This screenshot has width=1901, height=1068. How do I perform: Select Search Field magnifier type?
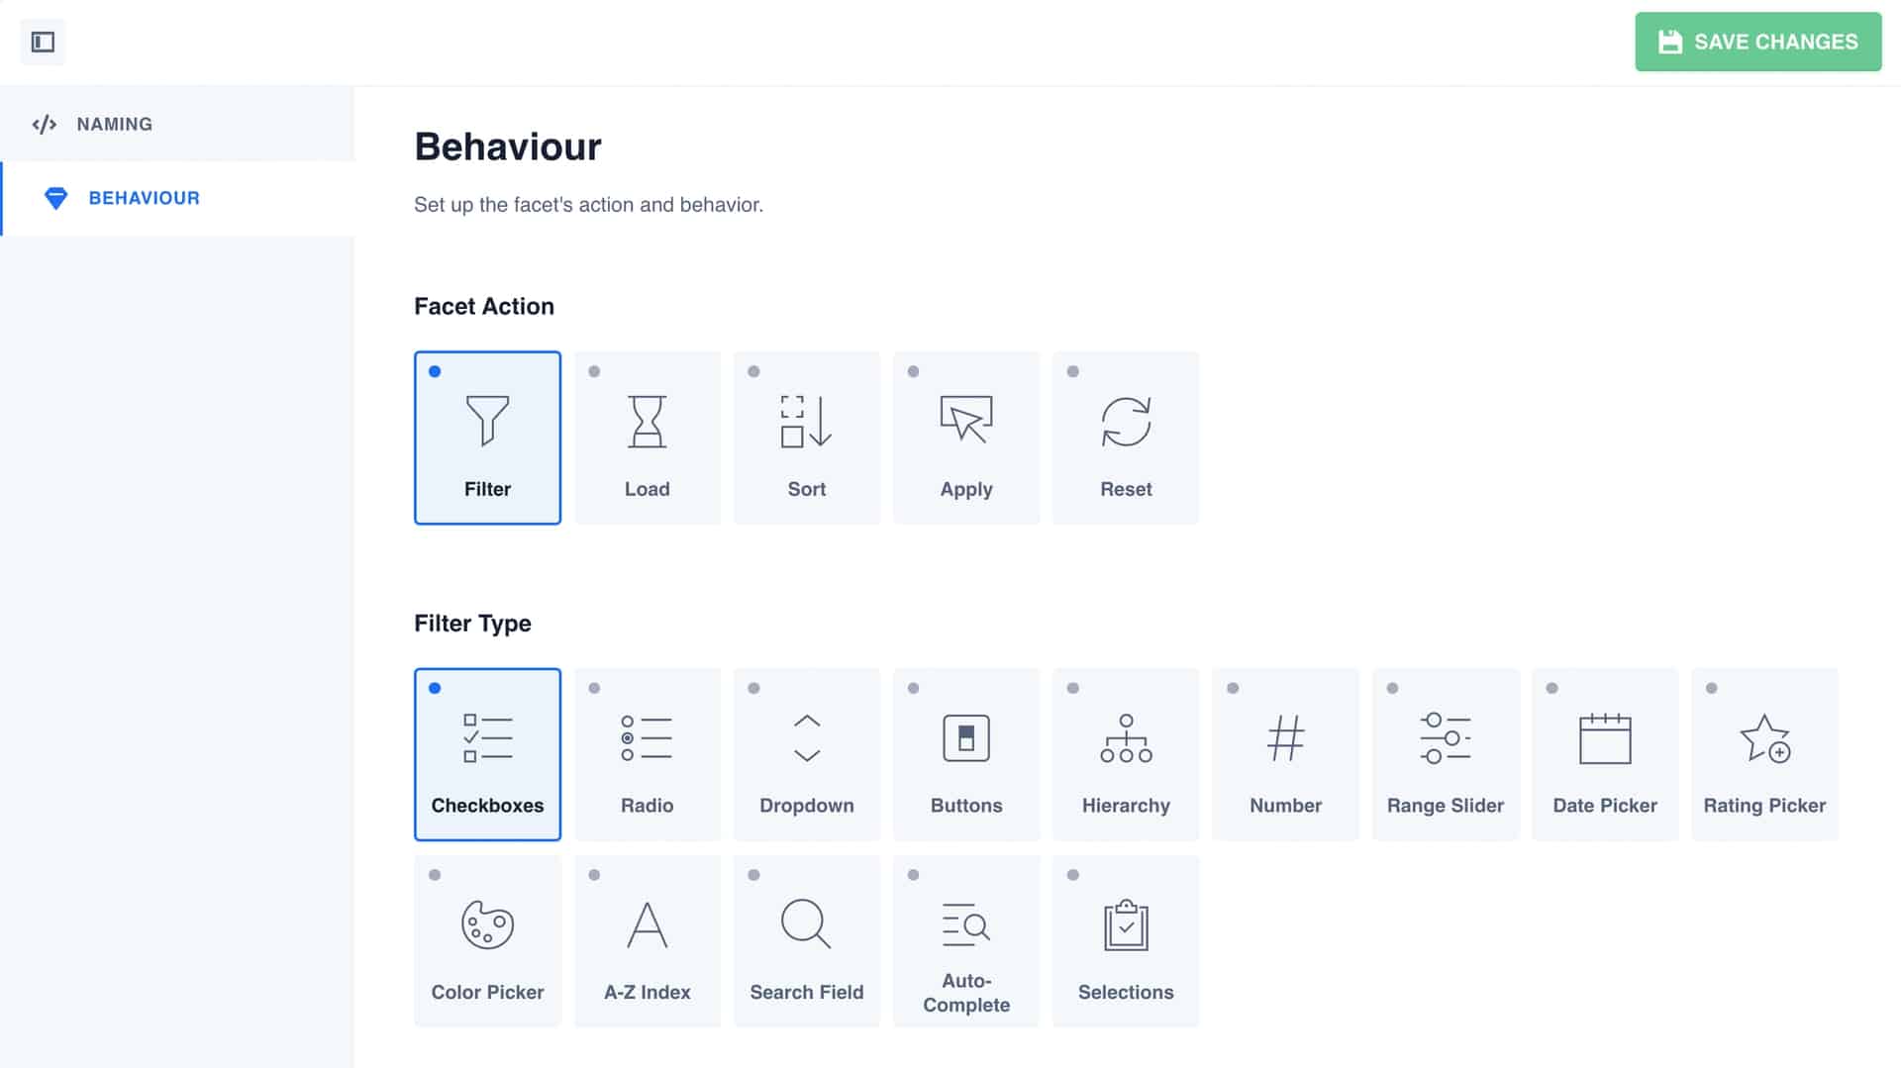point(807,941)
